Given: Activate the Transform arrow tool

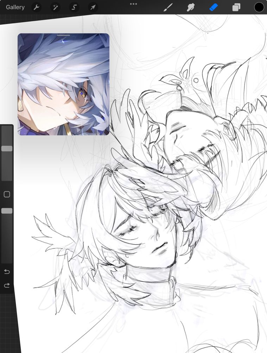Looking at the screenshot, I should (x=93, y=7).
